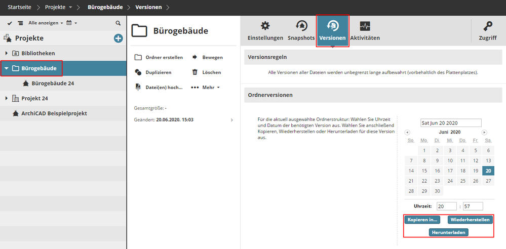Click the minutes field showing 57
The height and width of the screenshot is (249, 506).
tap(473, 206)
